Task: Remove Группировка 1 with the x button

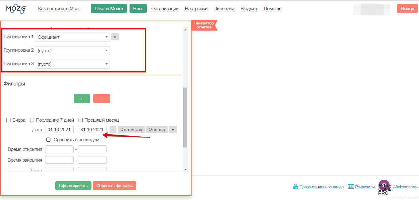Action: point(115,37)
